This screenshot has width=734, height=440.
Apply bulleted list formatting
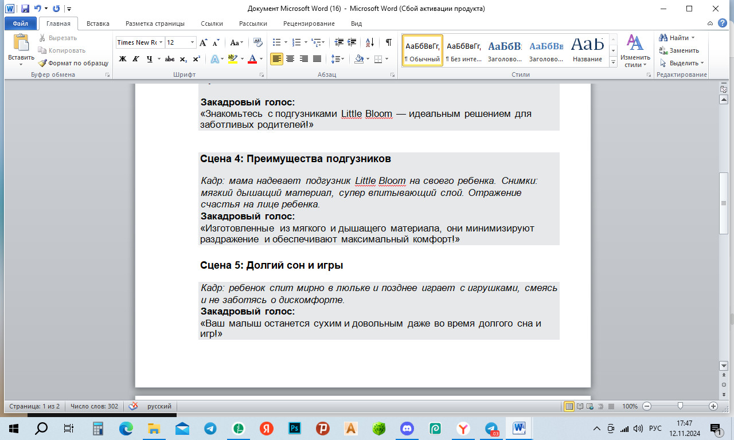pyautogui.click(x=276, y=42)
